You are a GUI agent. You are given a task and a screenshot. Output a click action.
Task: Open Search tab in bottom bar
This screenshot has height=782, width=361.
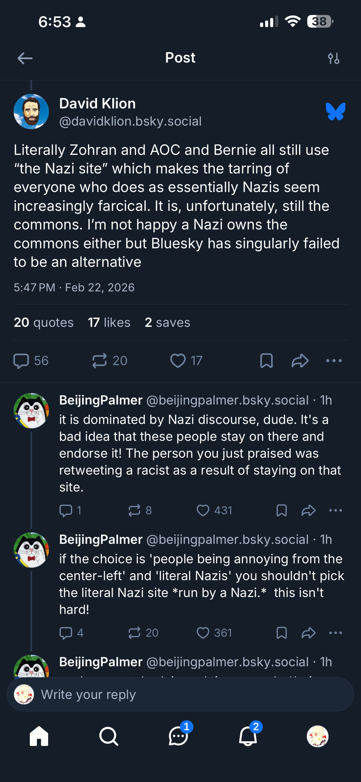click(109, 737)
